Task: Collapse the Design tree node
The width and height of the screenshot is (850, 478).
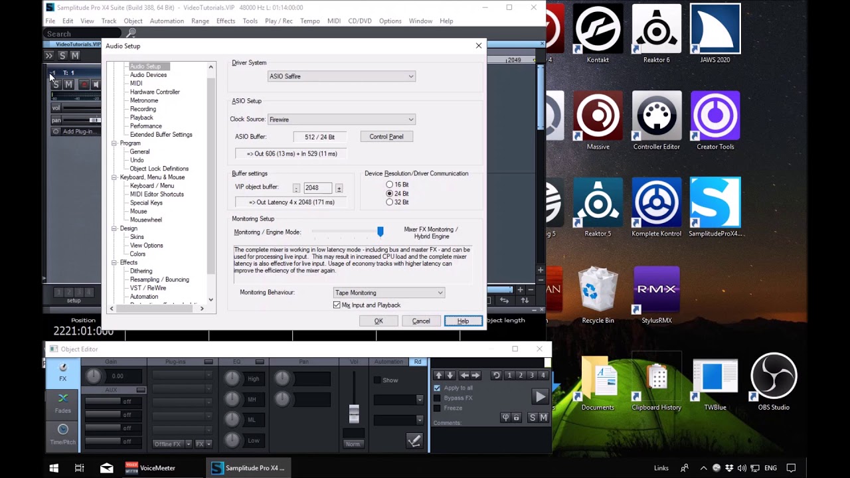Action: click(x=114, y=228)
